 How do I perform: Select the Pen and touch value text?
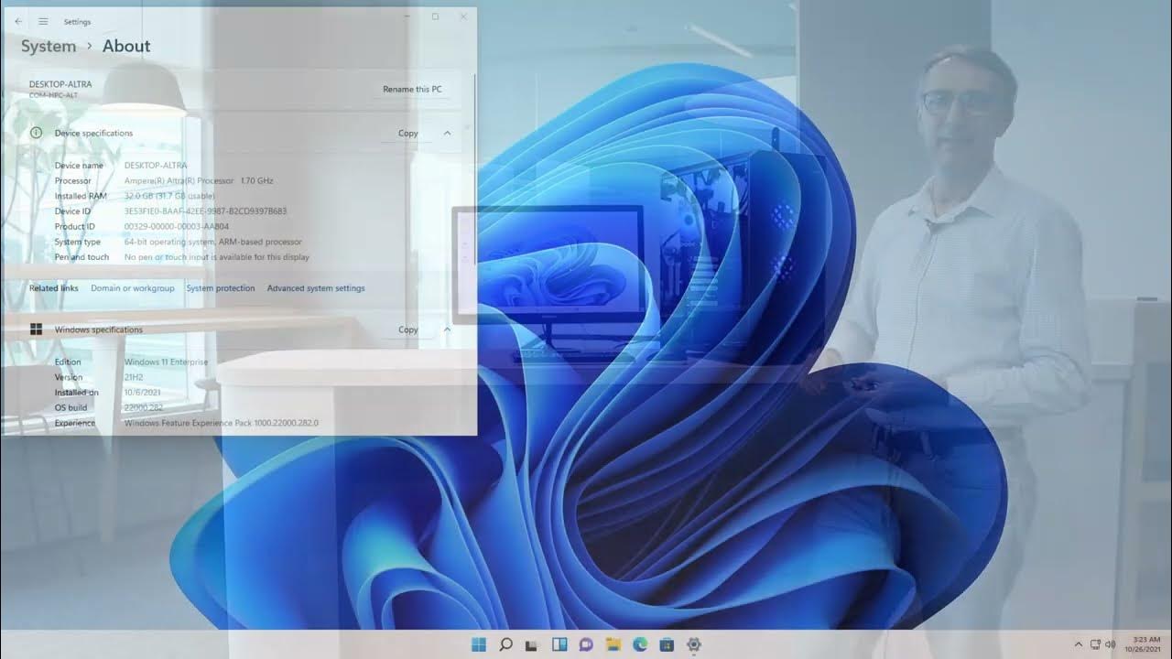pyautogui.click(x=217, y=257)
